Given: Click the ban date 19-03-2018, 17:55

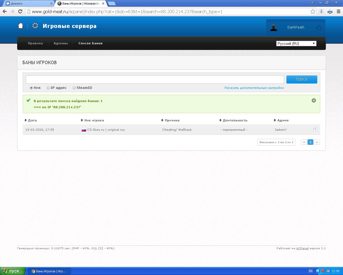Looking at the screenshot, I should 40,130.
